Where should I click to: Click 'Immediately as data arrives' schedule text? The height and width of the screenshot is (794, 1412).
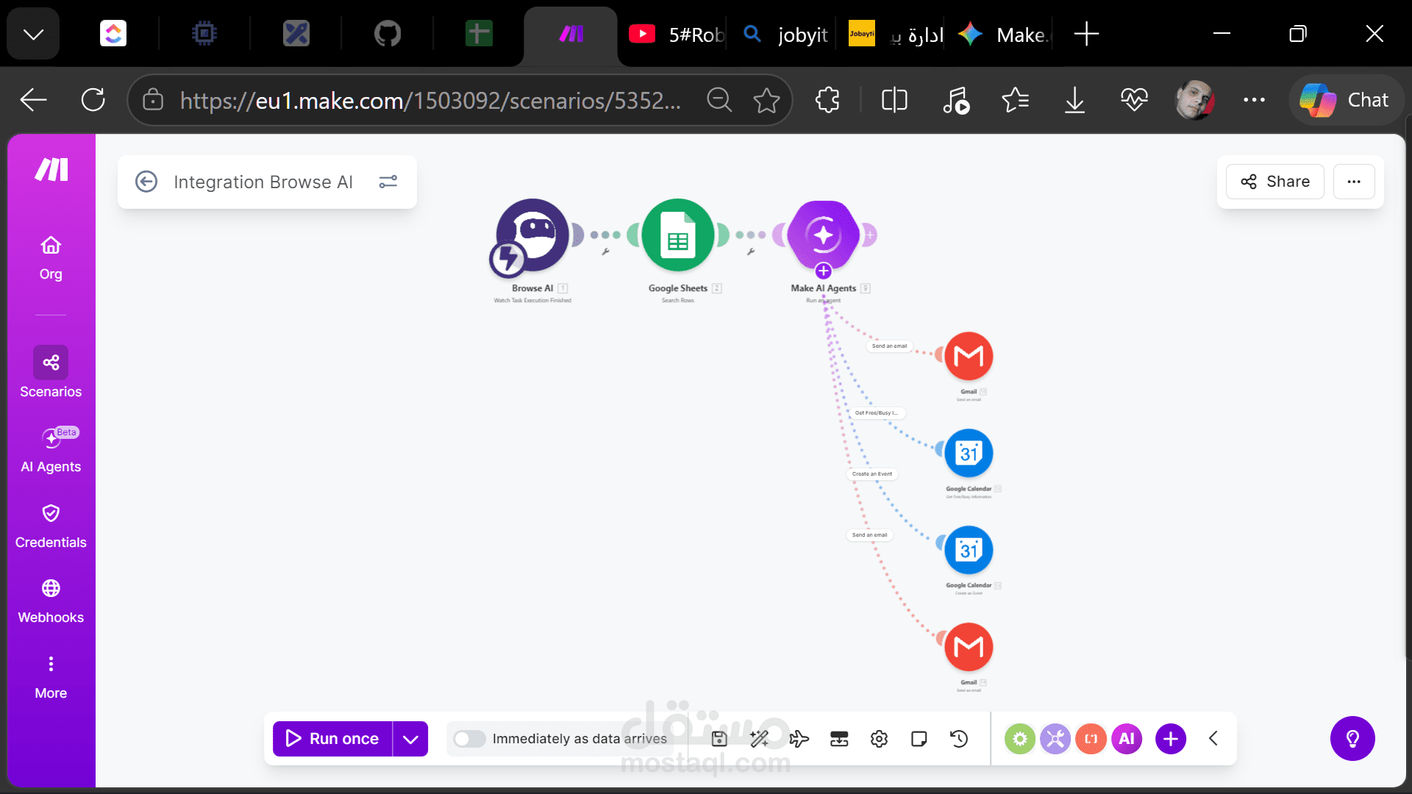click(x=580, y=739)
